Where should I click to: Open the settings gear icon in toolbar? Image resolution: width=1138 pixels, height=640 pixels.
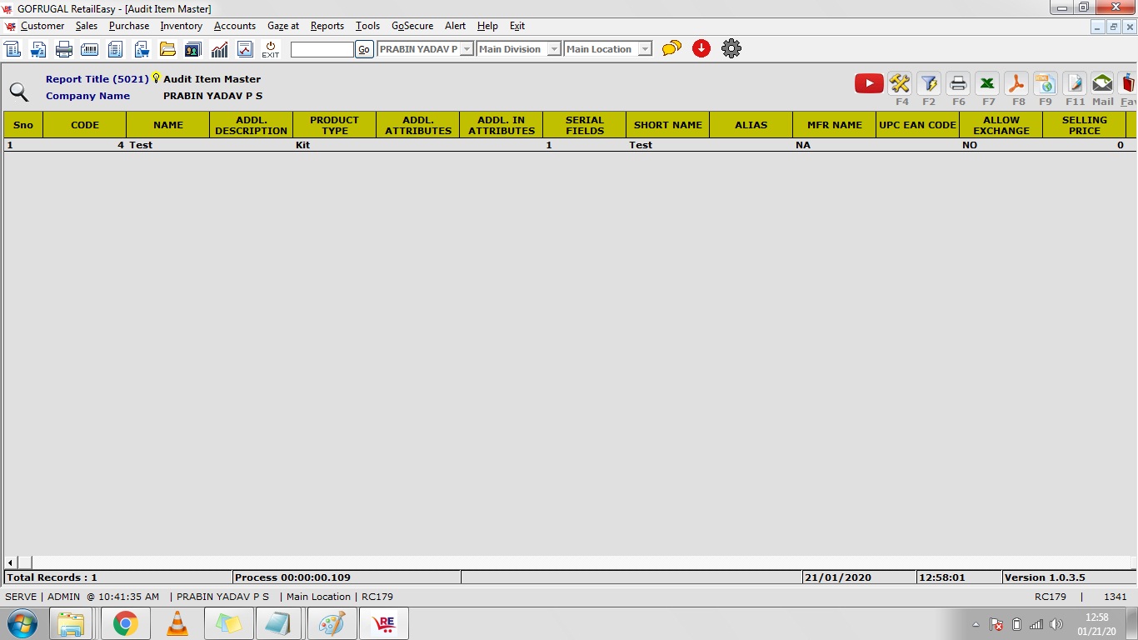coord(731,48)
